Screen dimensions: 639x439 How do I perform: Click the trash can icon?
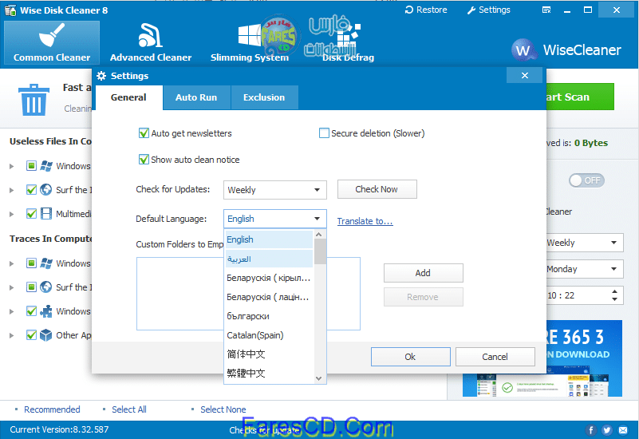[34, 100]
